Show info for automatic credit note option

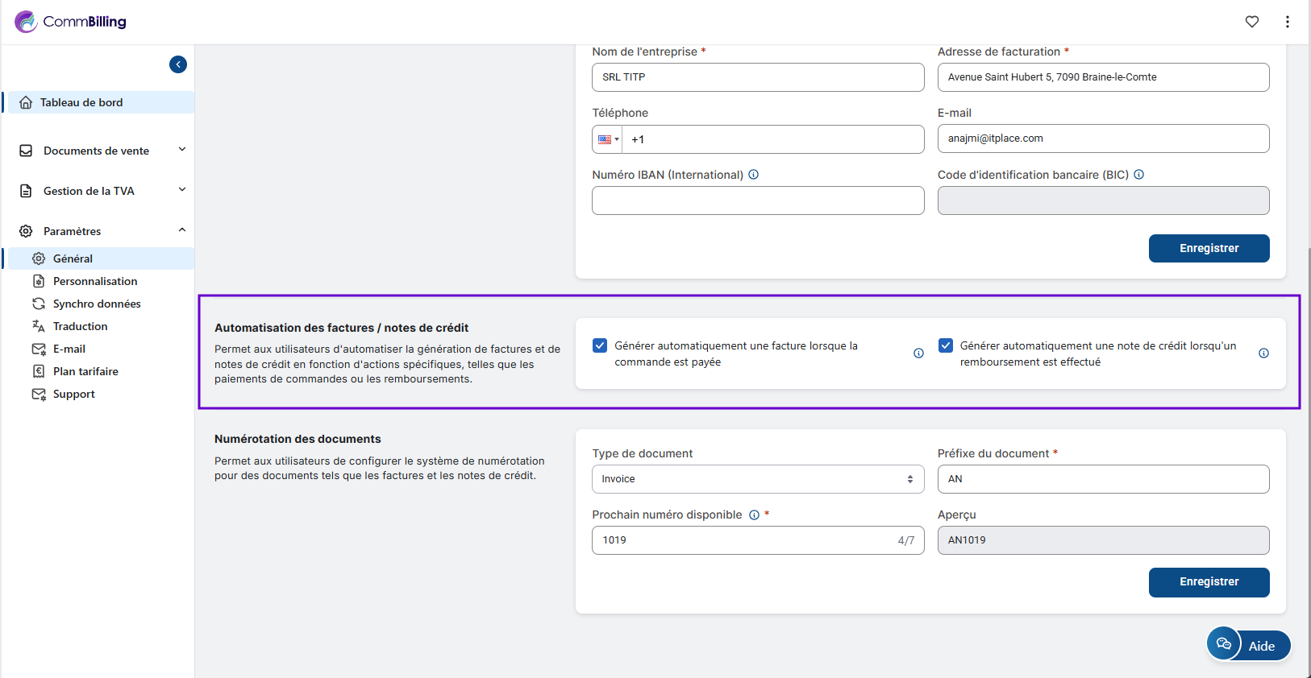[1263, 353]
